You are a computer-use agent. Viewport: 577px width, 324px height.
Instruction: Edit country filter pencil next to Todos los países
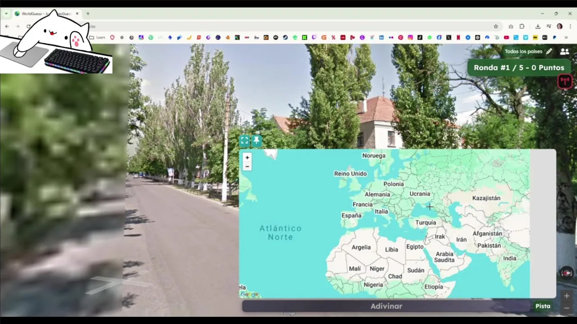click(x=549, y=51)
